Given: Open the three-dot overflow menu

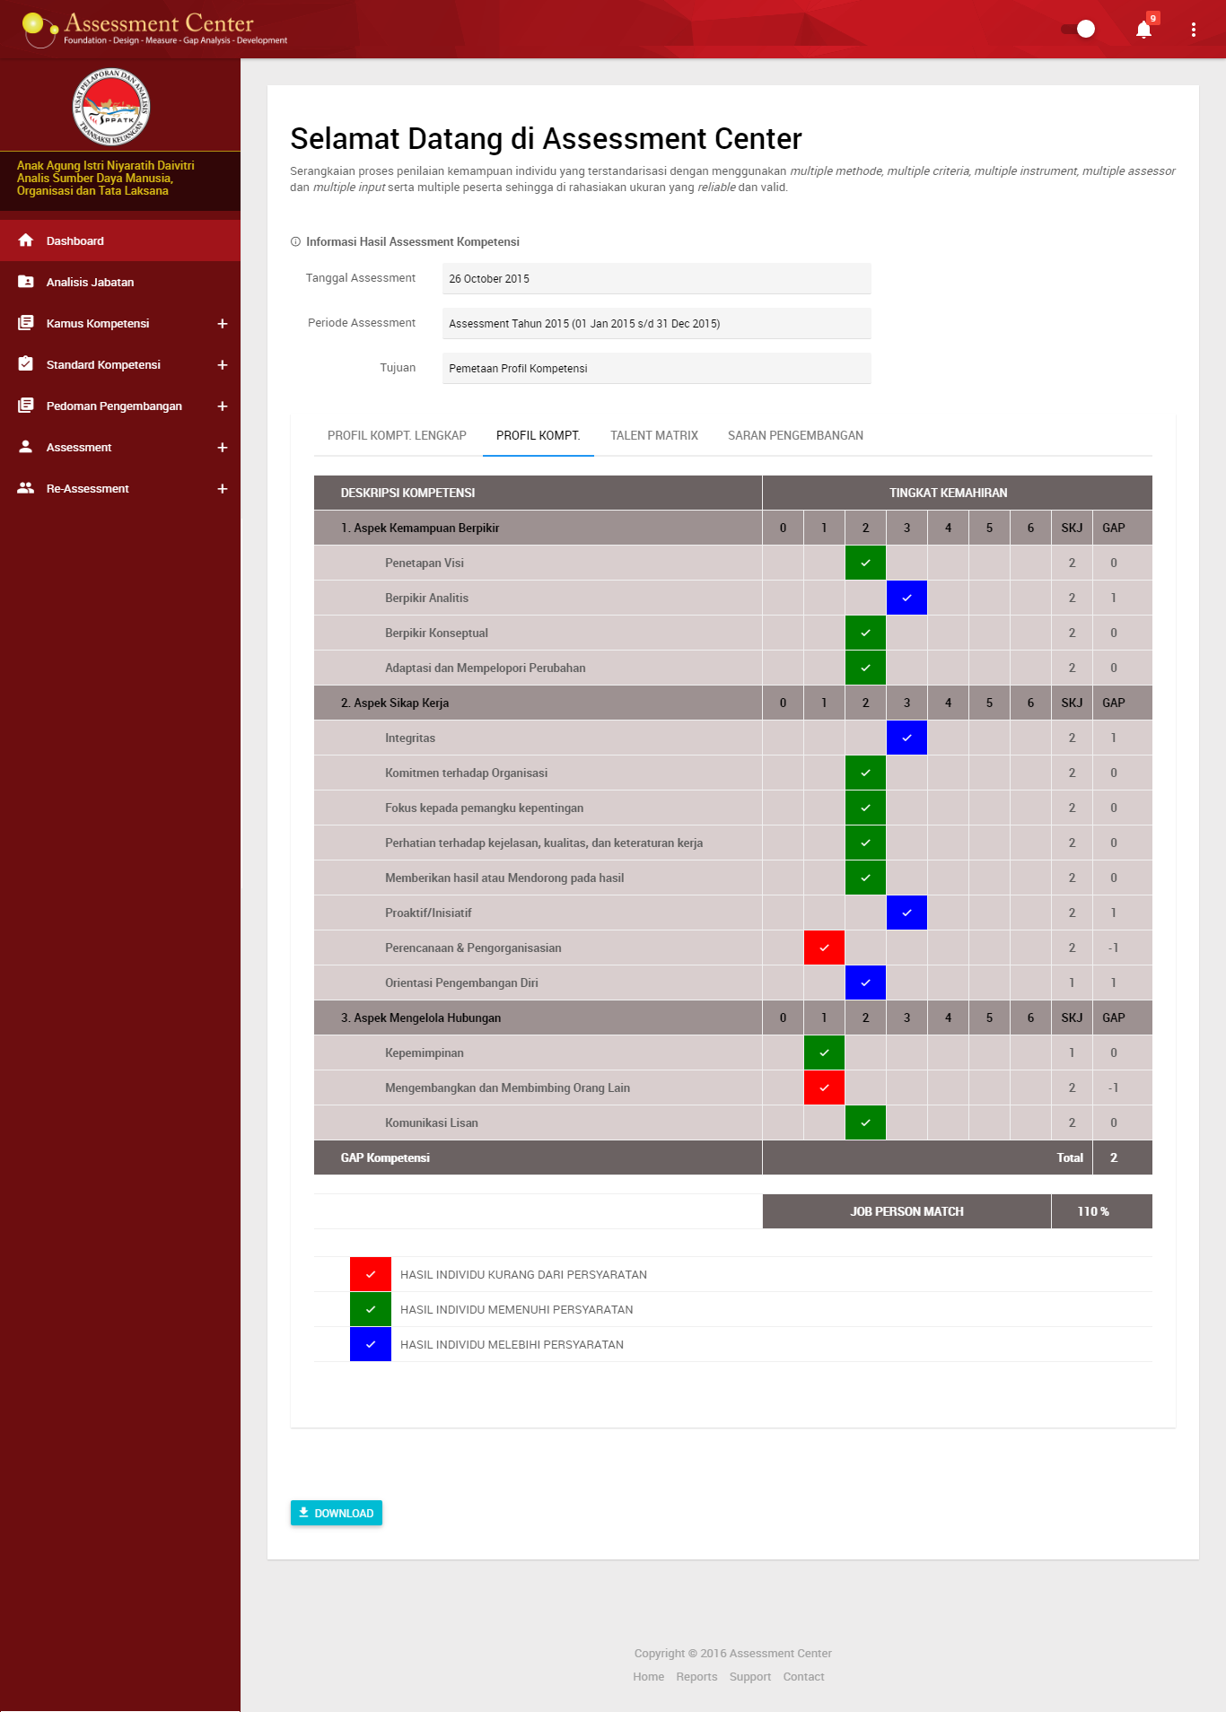Looking at the screenshot, I should coord(1193,30).
